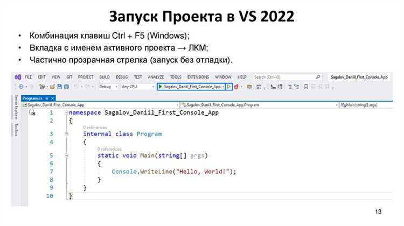Open the VIEW menu

pyautogui.click(x=56, y=77)
